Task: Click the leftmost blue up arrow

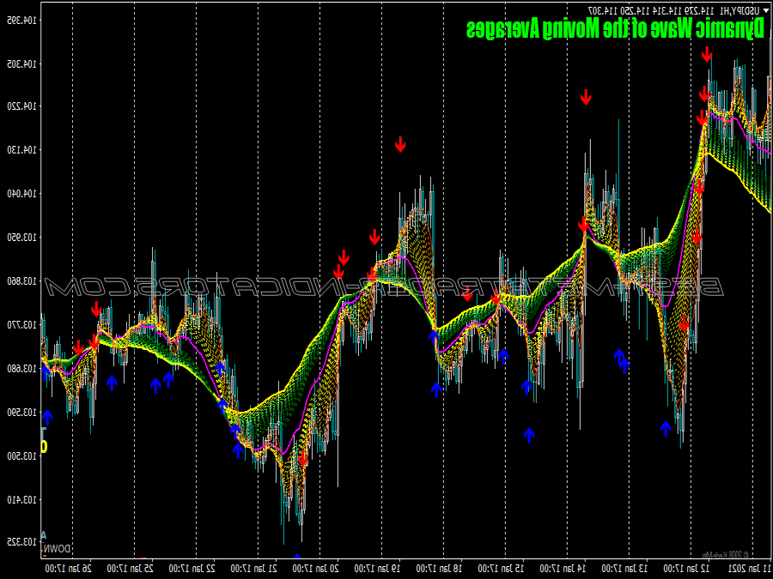Action: tap(47, 418)
